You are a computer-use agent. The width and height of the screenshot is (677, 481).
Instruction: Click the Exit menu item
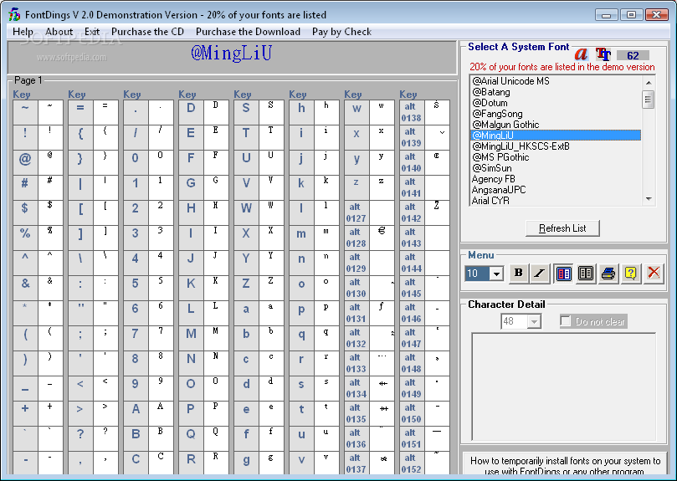coord(92,32)
